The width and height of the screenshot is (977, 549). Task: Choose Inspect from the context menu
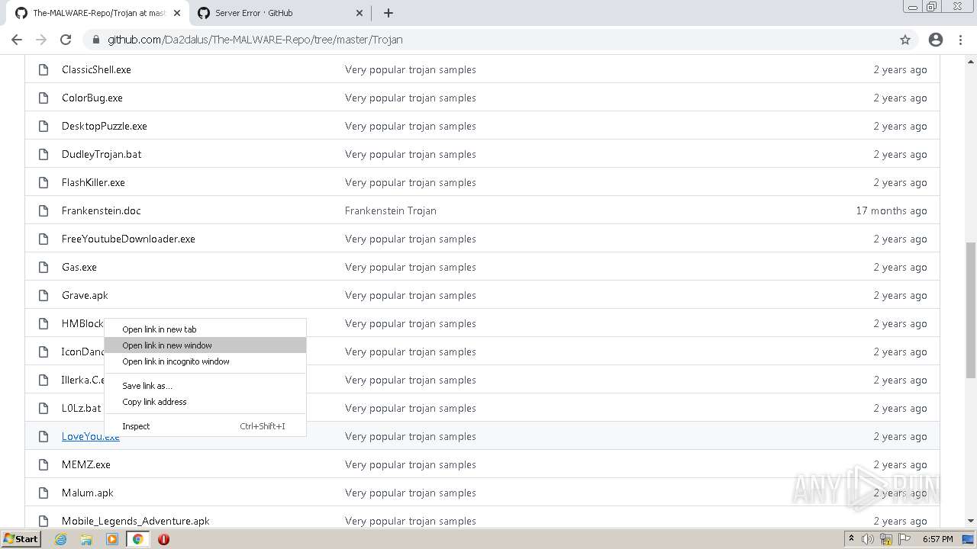coord(205,426)
